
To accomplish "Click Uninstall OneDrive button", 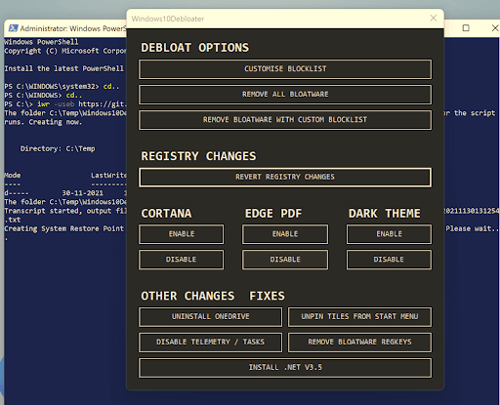I will click(211, 316).
